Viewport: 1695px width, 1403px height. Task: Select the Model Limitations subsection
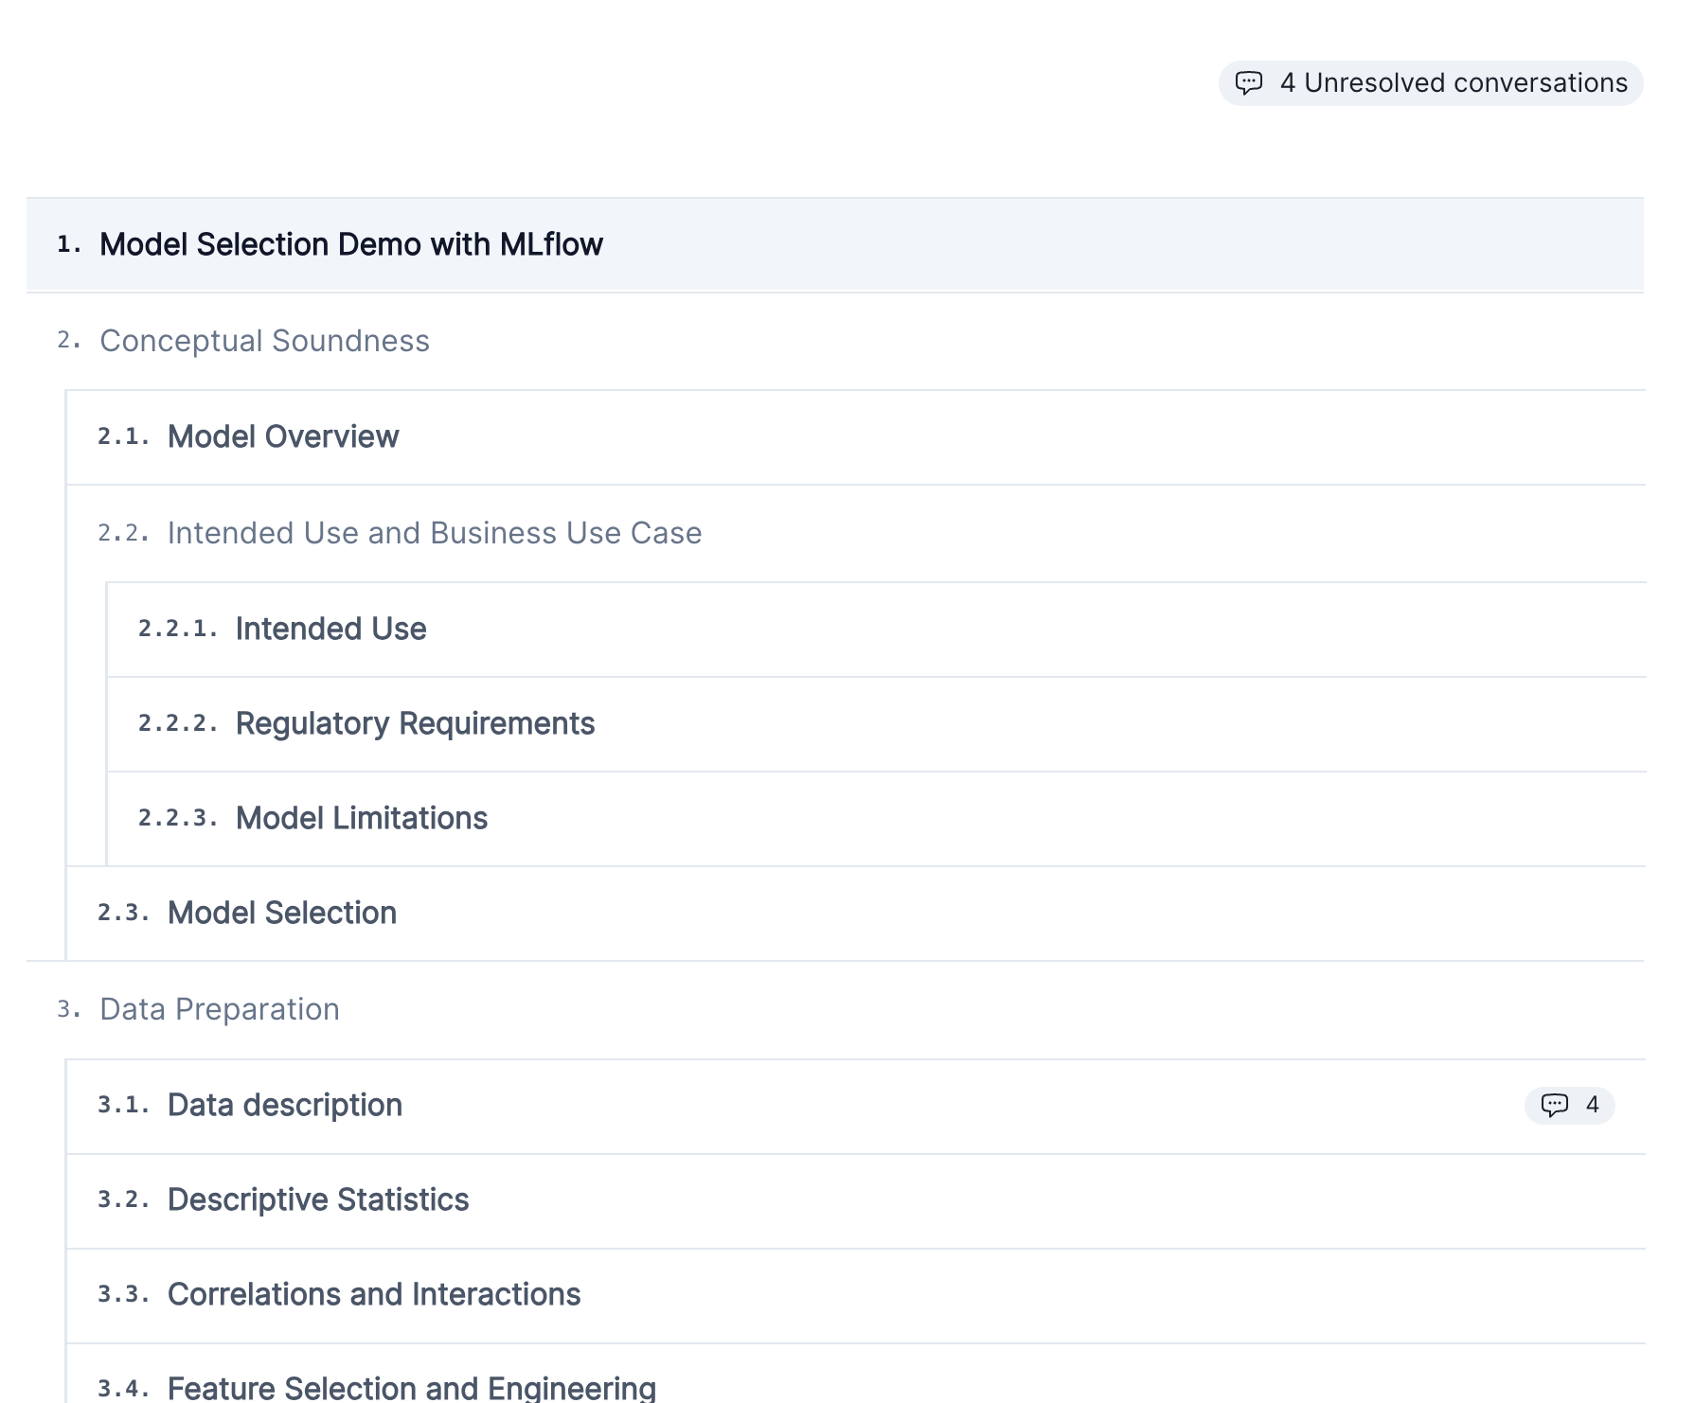362,817
